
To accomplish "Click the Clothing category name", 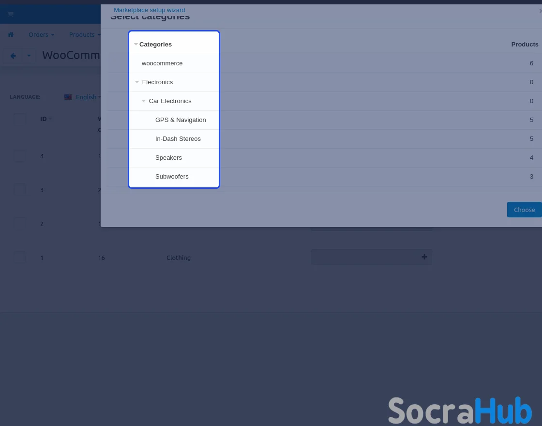I will tap(179, 258).
